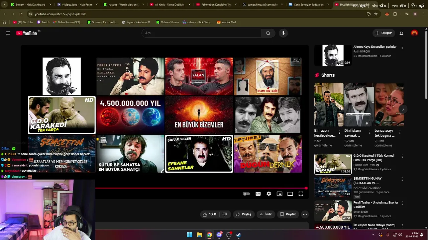Reload the page in Chrome

point(21,14)
